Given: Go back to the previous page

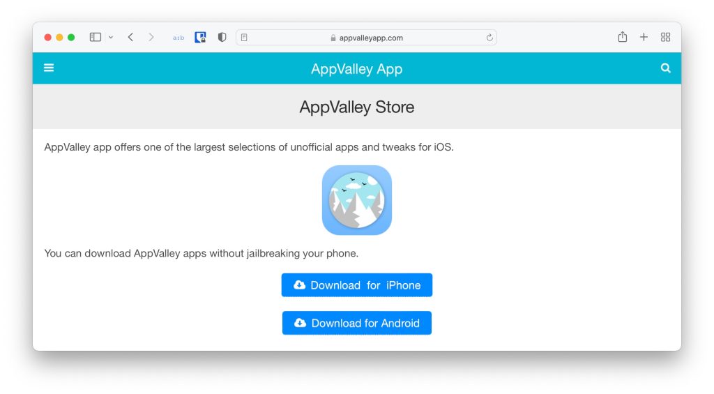Looking at the screenshot, I should (130, 38).
